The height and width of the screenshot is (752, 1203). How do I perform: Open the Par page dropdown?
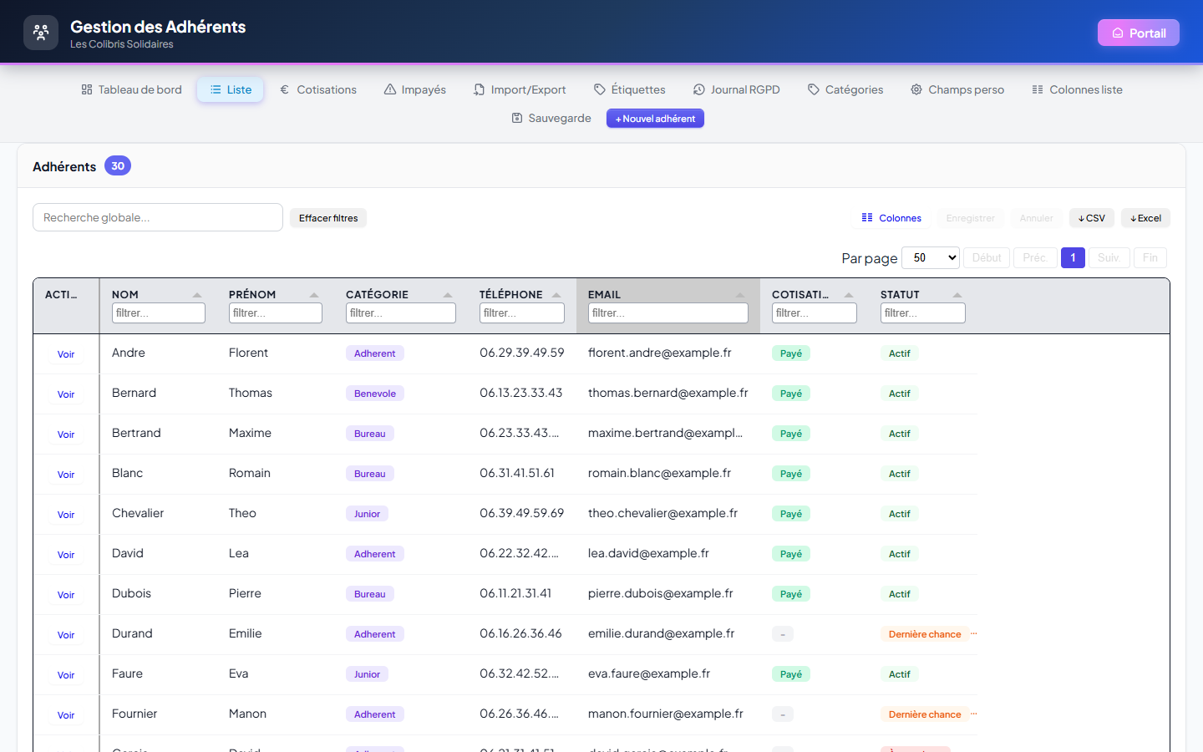931,257
